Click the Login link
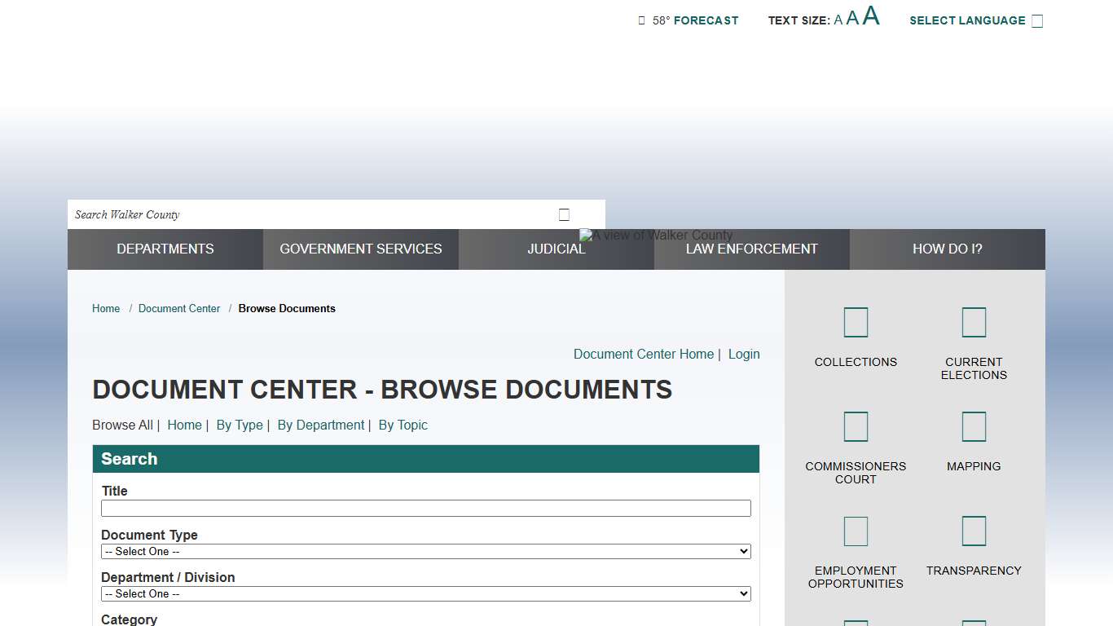This screenshot has width=1113, height=626. (744, 354)
